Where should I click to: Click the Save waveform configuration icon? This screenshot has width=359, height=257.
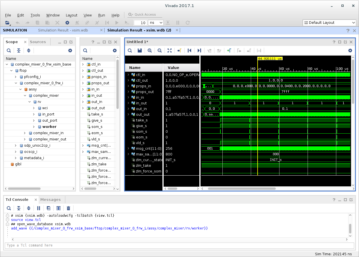click(x=139, y=50)
